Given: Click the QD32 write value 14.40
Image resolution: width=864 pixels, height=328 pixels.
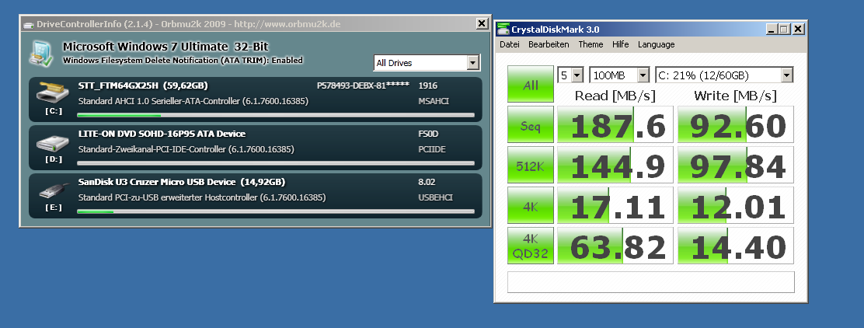Looking at the screenshot, I should (x=736, y=246).
